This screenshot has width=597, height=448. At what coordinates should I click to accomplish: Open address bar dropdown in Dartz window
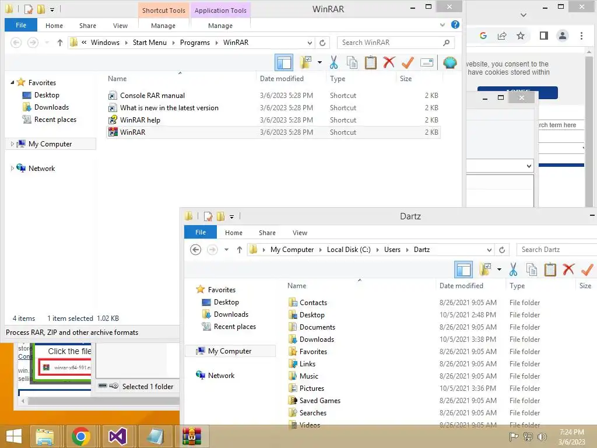coord(489,250)
